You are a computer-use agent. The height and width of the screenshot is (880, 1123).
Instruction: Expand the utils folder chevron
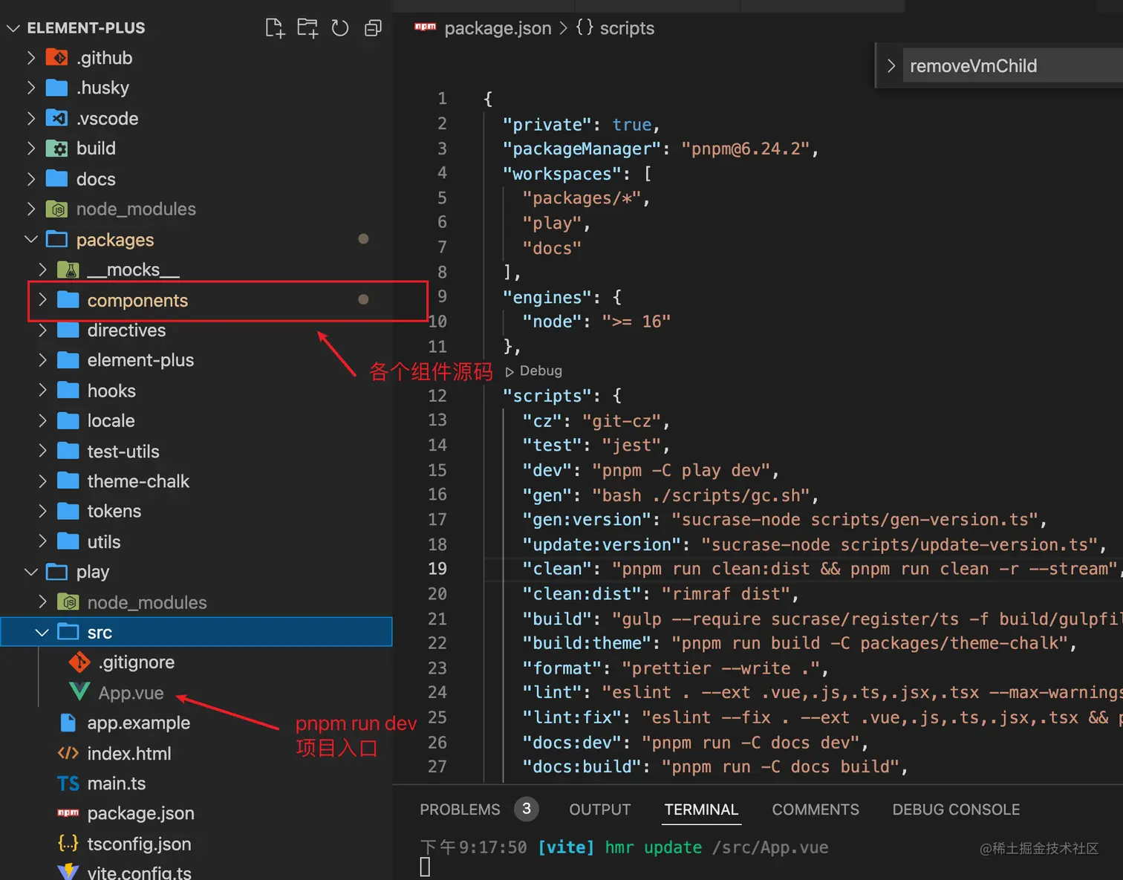pyautogui.click(x=42, y=541)
